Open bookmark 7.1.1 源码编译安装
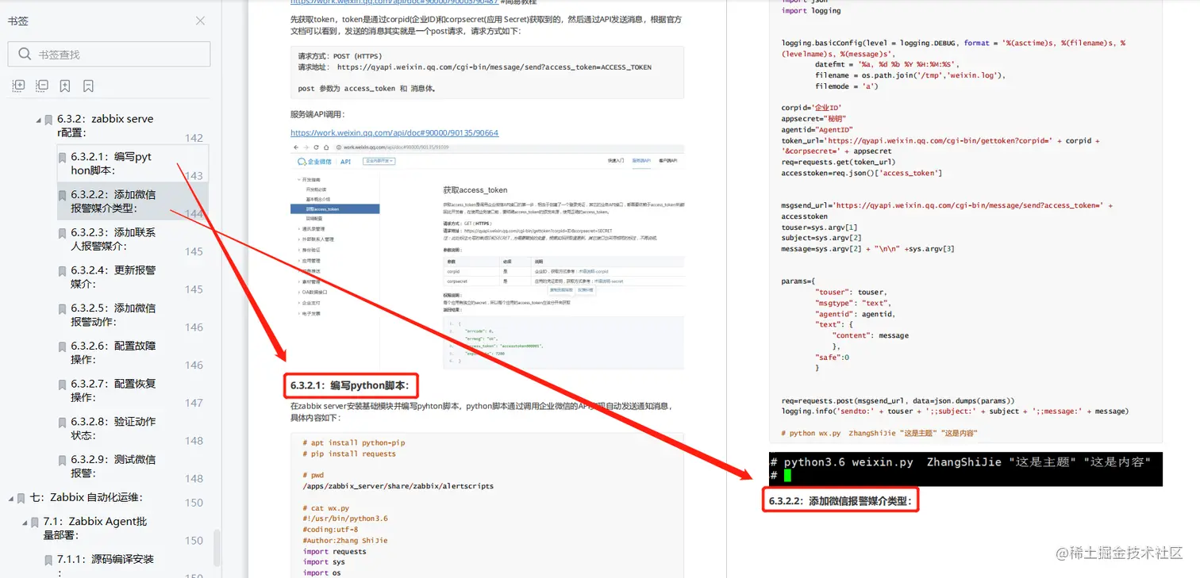1200x578 pixels. (x=106, y=565)
